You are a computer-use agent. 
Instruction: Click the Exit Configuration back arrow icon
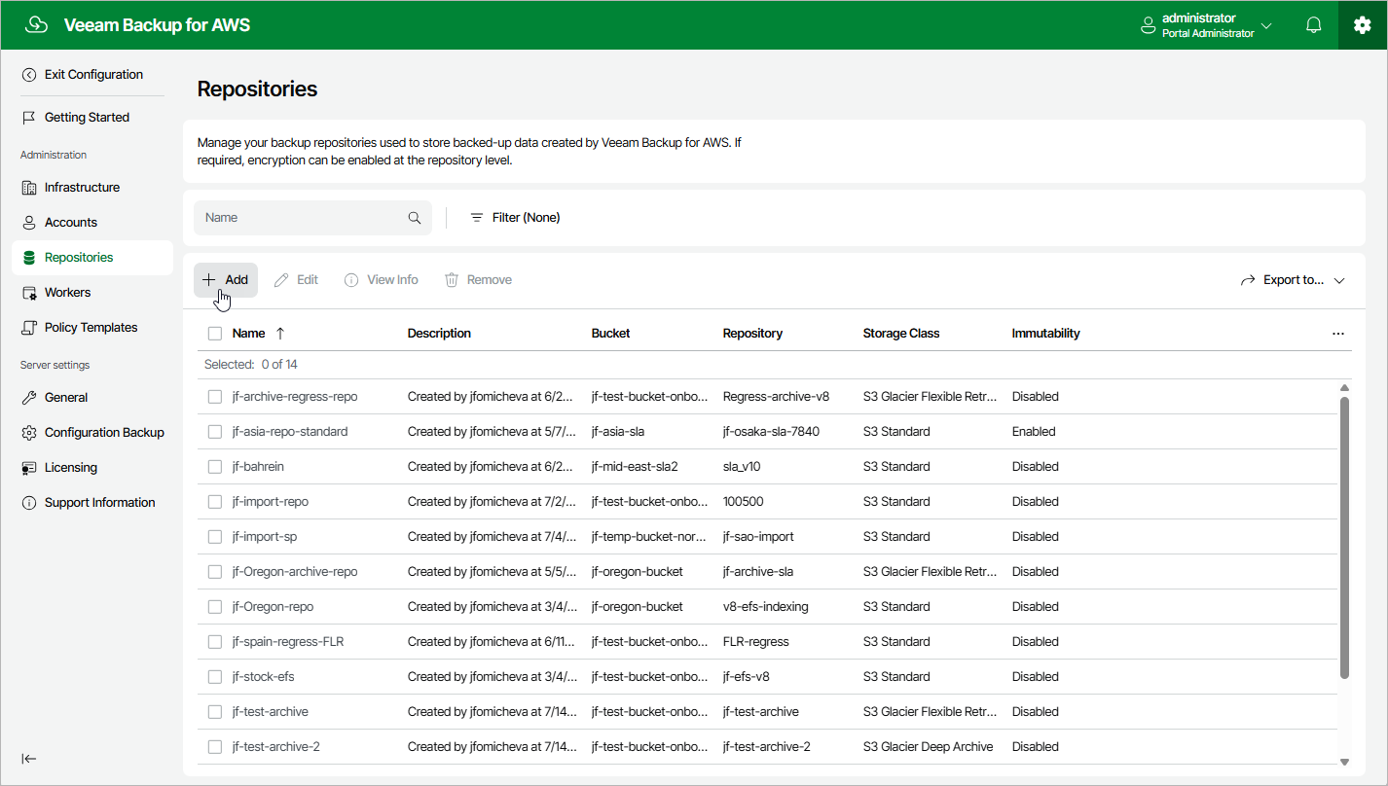coord(29,75)
